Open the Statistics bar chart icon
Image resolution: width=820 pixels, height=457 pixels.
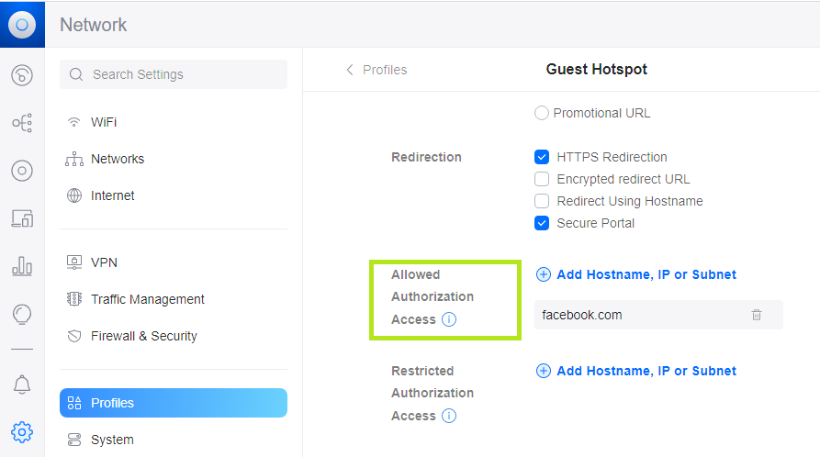pos(22,266)
